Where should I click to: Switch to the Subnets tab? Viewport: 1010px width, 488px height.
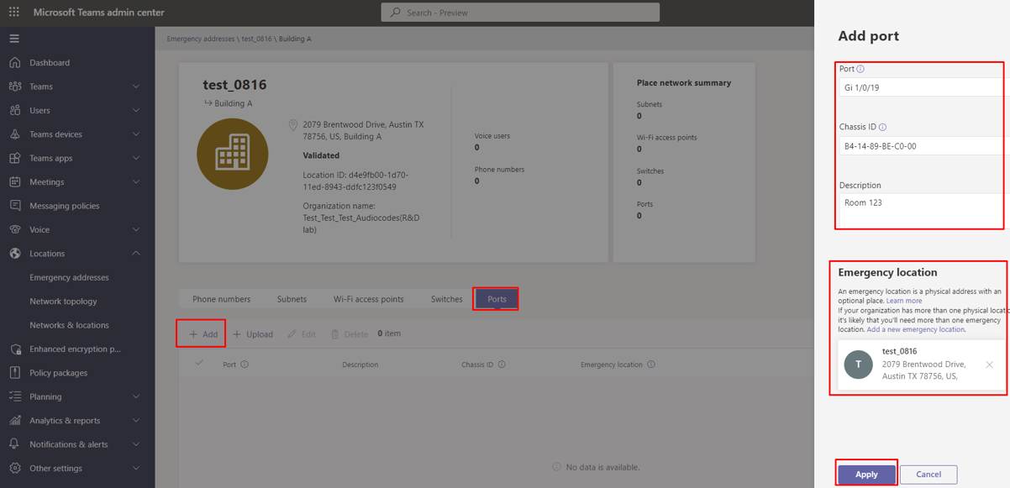(x=292, y=299)
